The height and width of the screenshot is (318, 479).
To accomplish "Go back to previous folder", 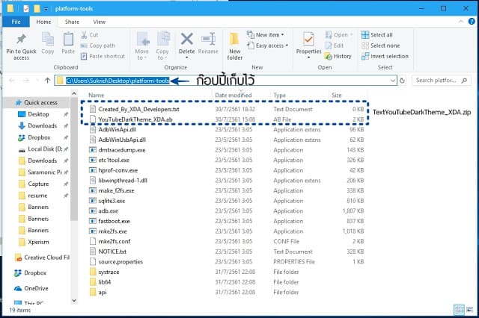I will point(12,81).
